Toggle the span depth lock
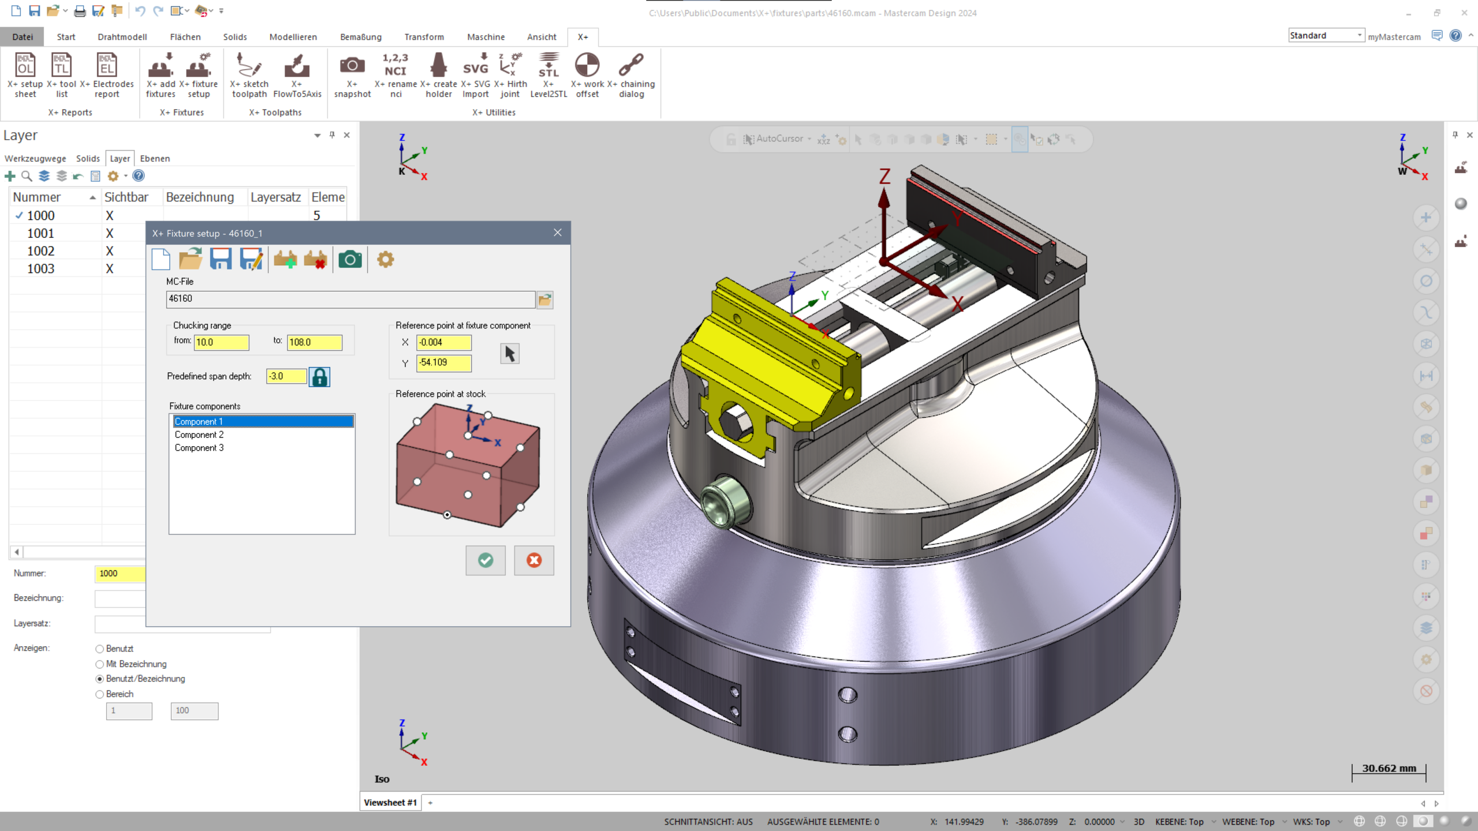Viewport: 1478px width, 831px height. click(x=319, y=377)
